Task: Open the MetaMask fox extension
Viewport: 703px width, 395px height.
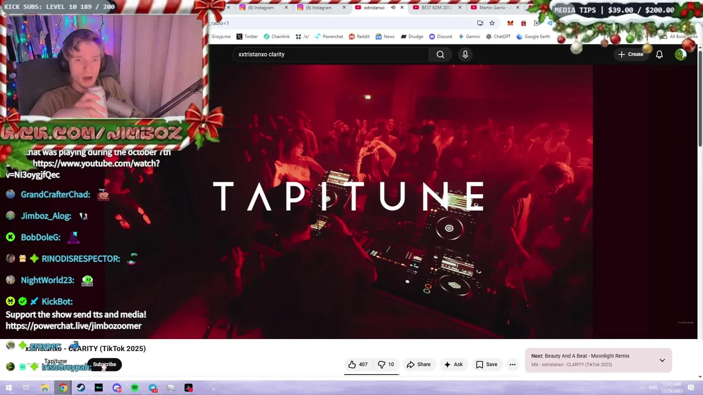Action: pos(510,23)
